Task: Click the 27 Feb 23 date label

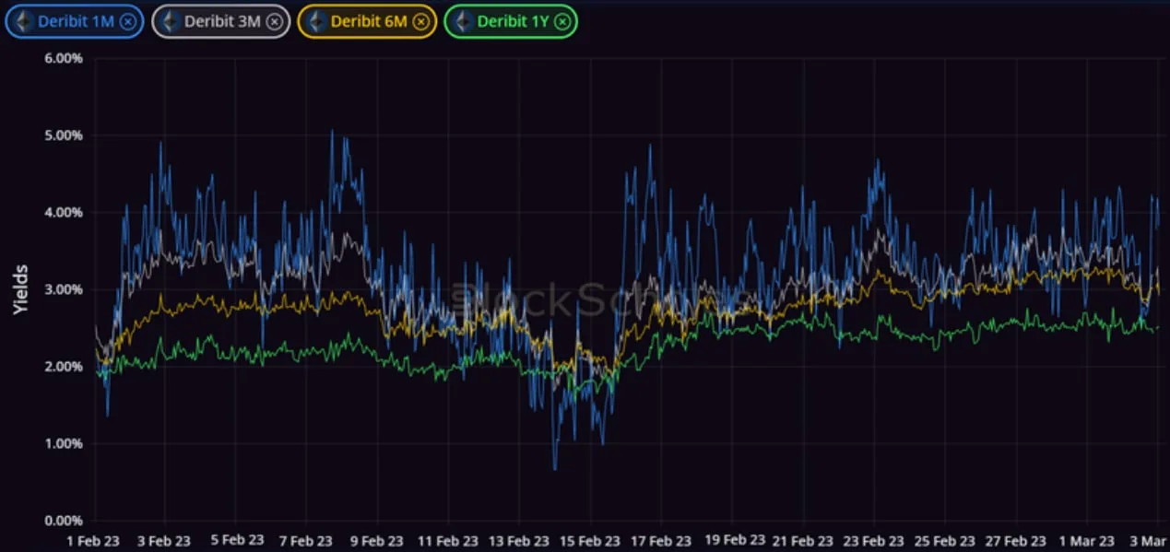Action: [1014, 541]
